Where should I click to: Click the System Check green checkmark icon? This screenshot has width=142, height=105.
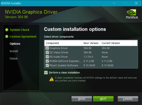(7, 30)
